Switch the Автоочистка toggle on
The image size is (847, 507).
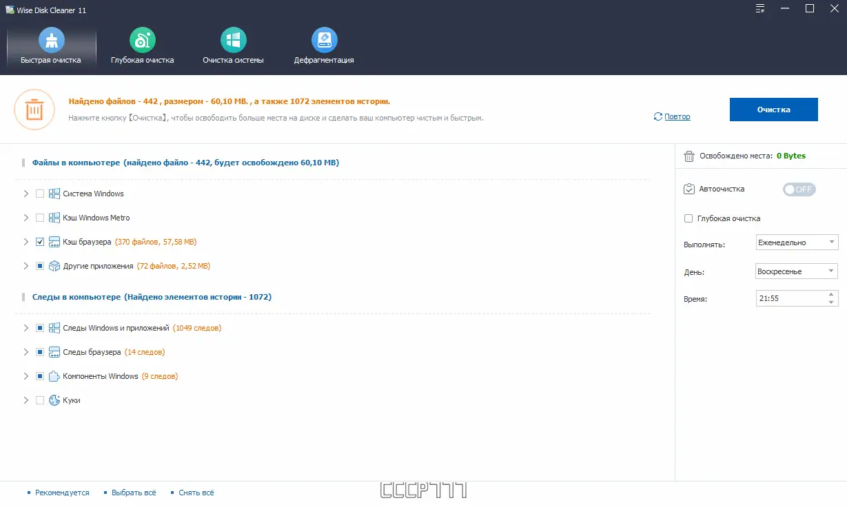point(799,189)
